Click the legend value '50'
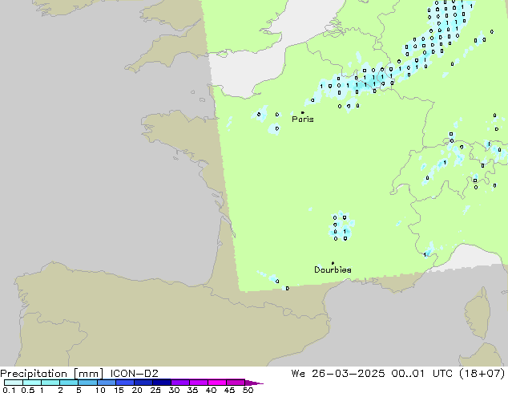Screen dimensions: 508x393 pos(248,390)
